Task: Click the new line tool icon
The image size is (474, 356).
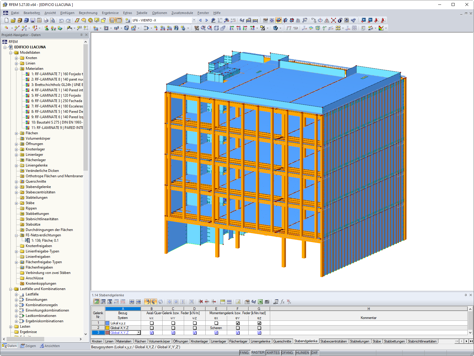Action: pos(17,28)
